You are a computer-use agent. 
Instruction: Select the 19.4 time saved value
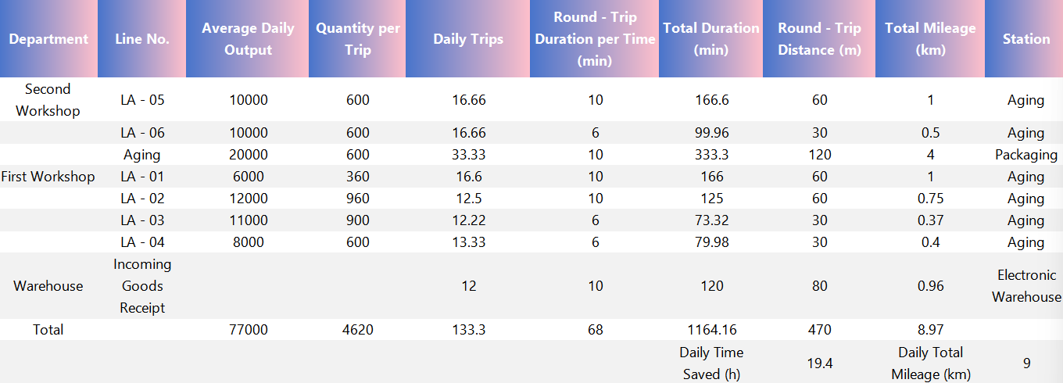pyautogui.click(x=819, y=363)
